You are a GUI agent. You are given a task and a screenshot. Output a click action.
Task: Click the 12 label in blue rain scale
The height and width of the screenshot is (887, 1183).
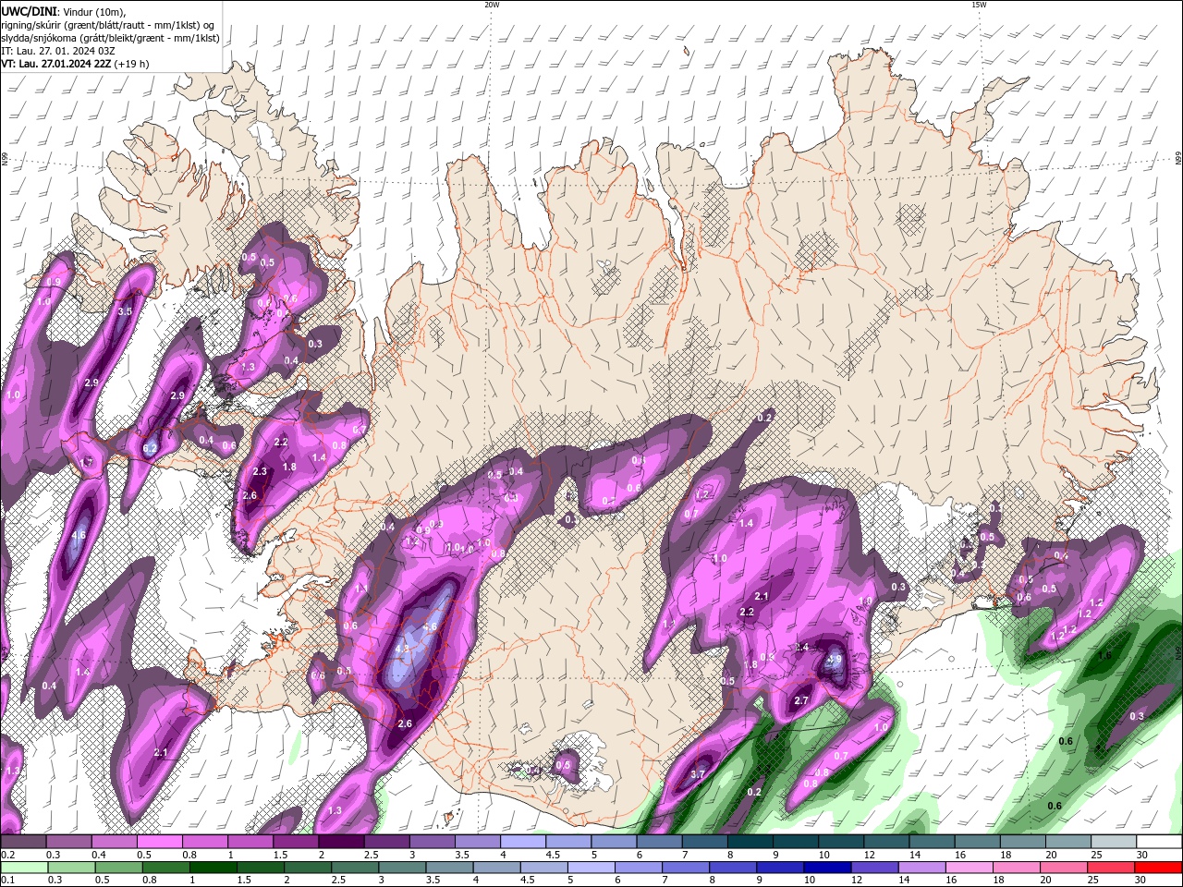(857, 880)
